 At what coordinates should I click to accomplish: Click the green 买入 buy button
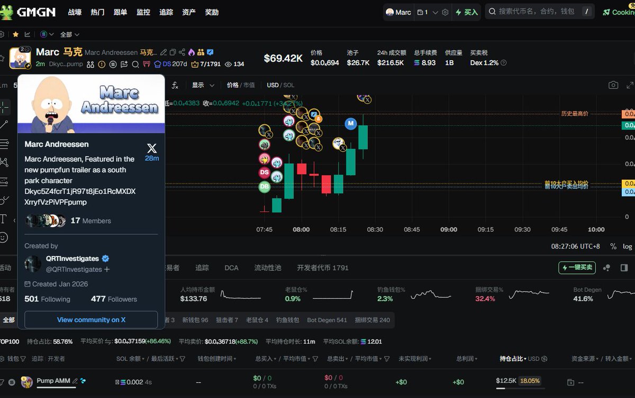(x=467, y=12)
